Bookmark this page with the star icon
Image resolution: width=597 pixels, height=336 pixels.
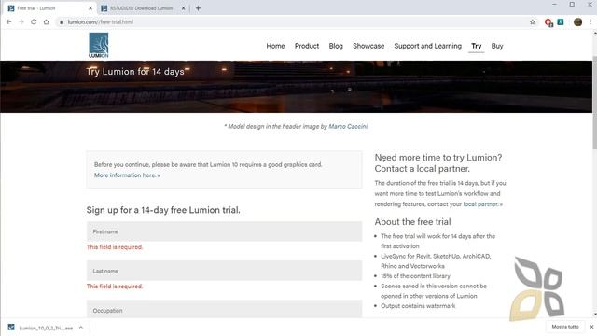click(533, 22)
